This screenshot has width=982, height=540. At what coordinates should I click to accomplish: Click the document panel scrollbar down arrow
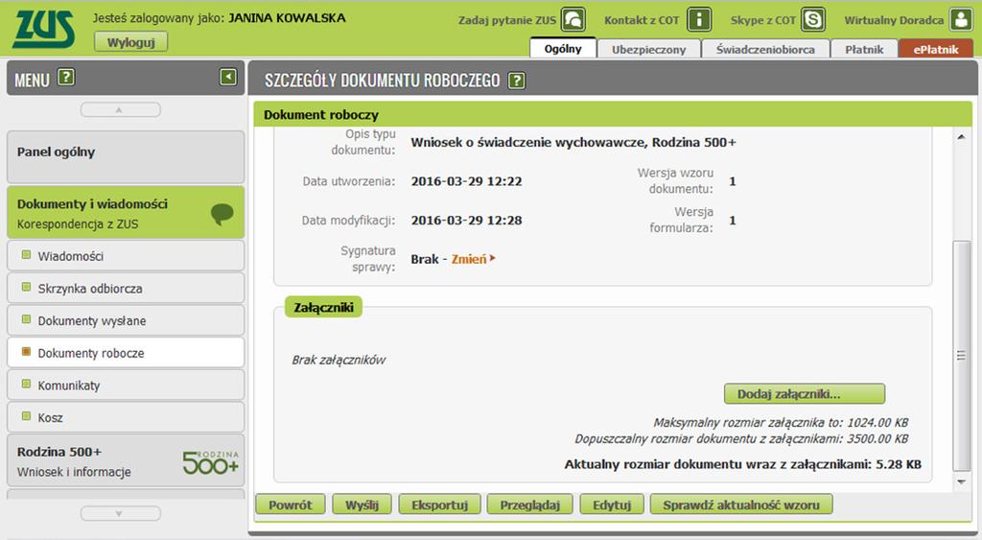[x=961, y=481]
